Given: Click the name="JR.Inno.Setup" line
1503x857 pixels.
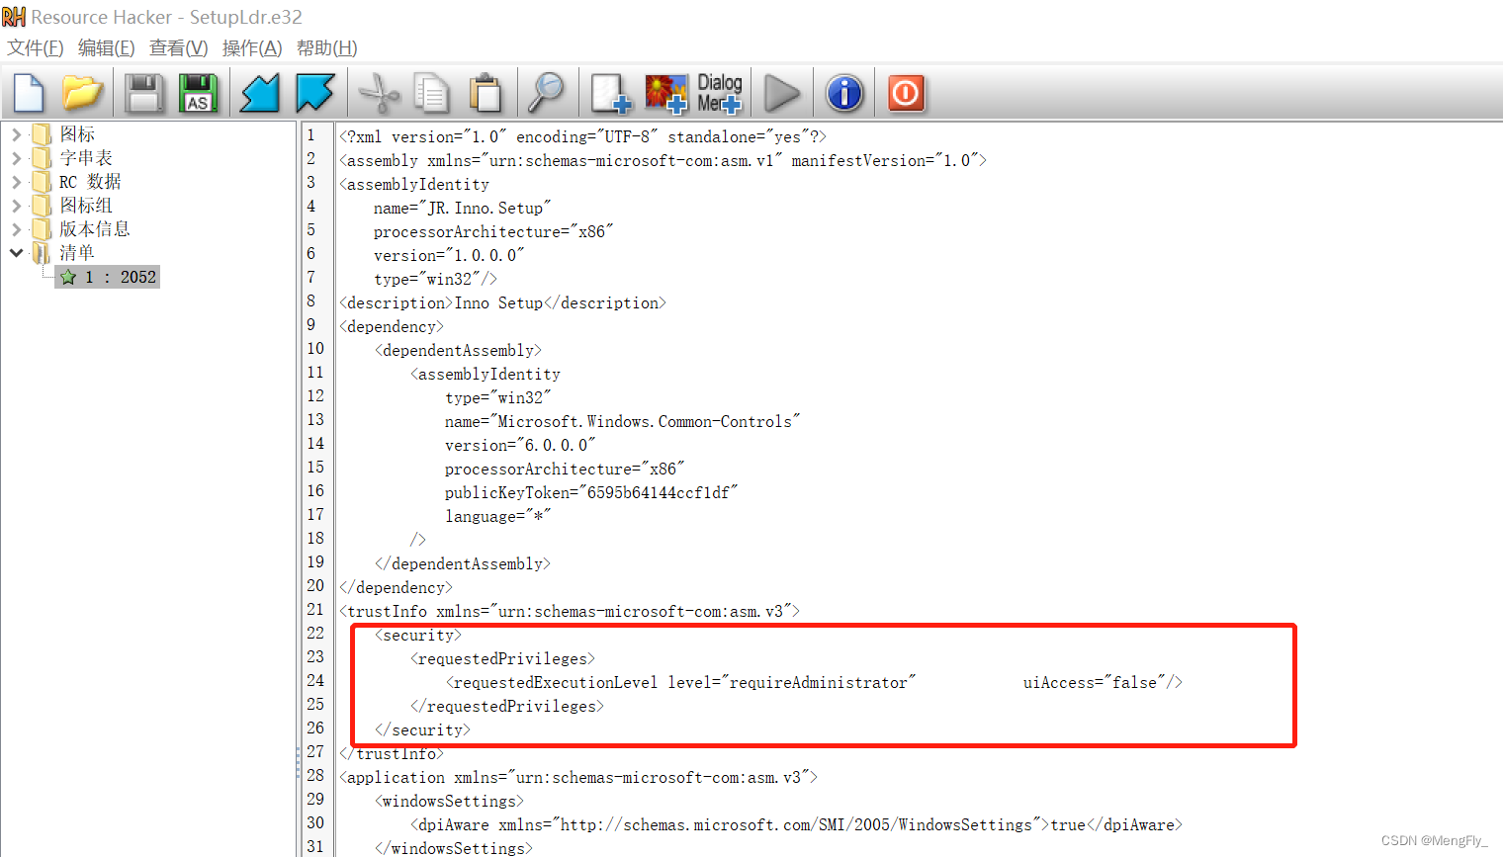Looking at the screenshot, I should click(462, 208).
